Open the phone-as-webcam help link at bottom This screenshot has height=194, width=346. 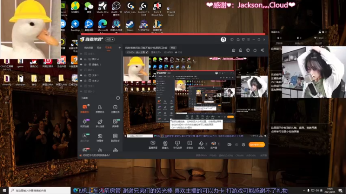click(x=96, y=155)
